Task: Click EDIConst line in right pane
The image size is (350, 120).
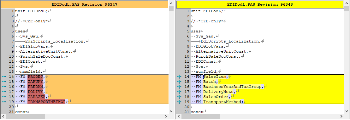Action: pyautogui.click(x=207, y=61)
